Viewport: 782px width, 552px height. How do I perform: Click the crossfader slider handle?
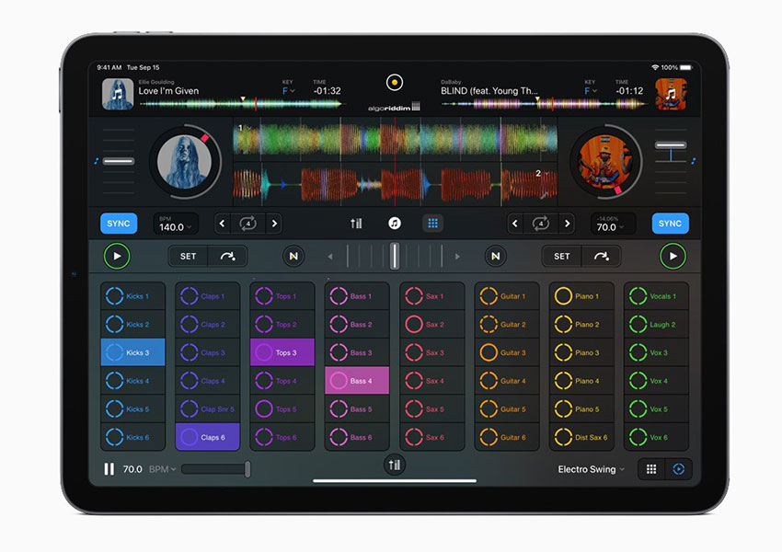[395, 256]
